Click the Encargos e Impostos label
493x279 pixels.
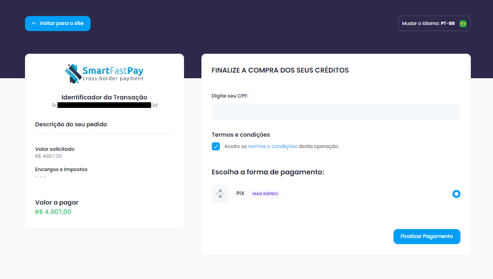point(61,169)
